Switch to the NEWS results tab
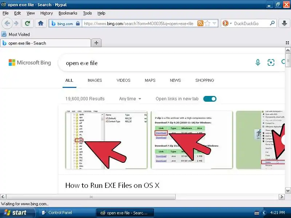Viewport: 291px width, 218px height. pyautogui.click(x=175, y=80)
